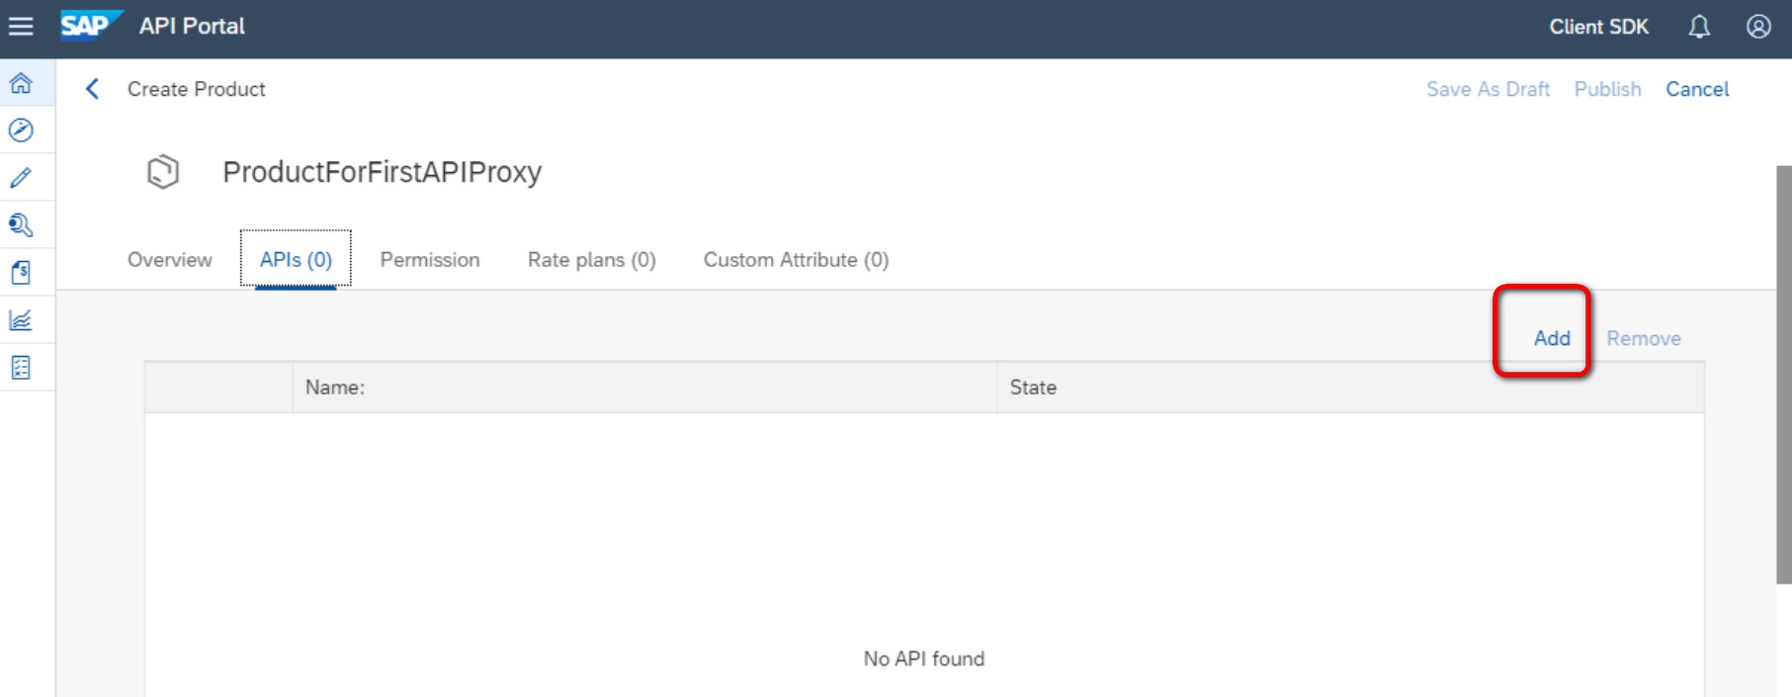Open the notifications bell
Viewport: 1792px width, 697px height.
[x=1699, y=27]
